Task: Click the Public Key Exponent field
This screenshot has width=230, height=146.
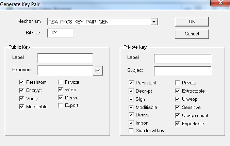Action: click(65, 70)
